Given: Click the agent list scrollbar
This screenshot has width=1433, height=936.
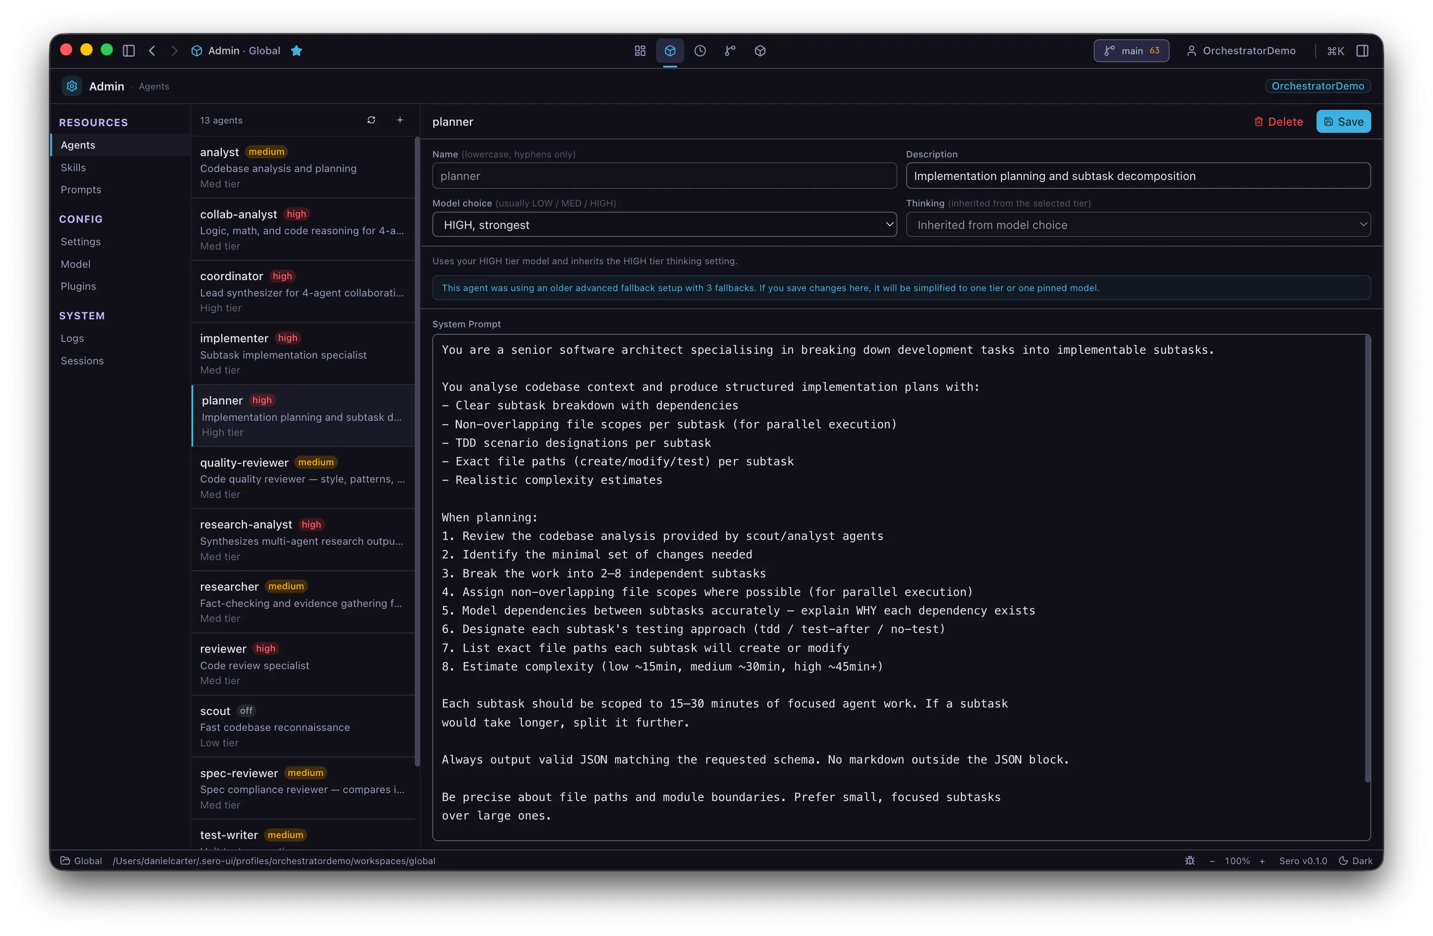Looking at the screenshot, I should tap(416, 451).
